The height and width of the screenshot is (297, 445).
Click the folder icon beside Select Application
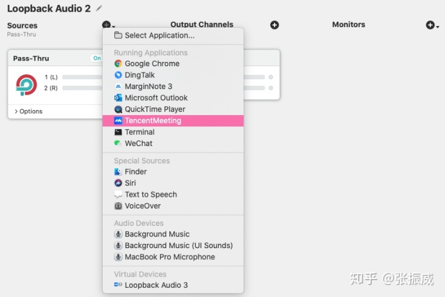pos(118,35)
